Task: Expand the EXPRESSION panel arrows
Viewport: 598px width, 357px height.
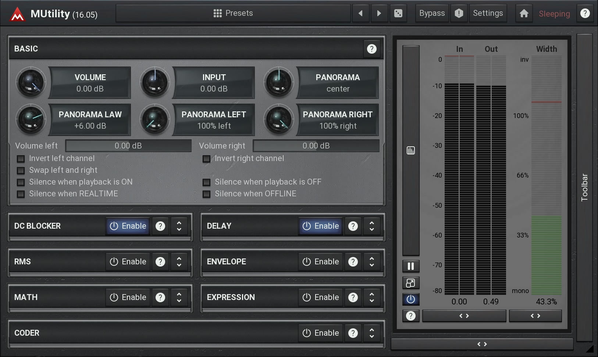Action: 372,297
